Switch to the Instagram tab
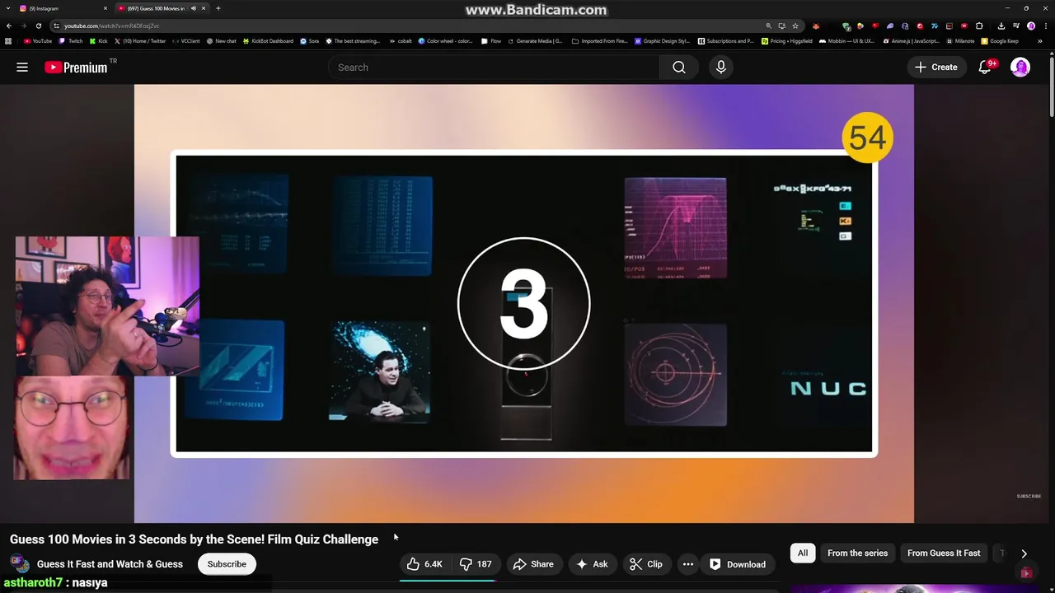1055x593 pixels. [x=62, y=8]
